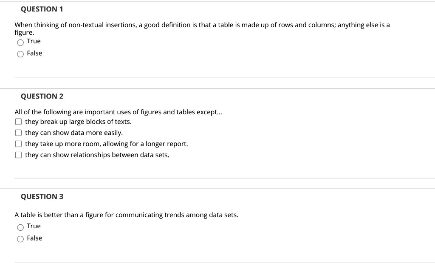Click the Question 1 True label text
The height and width of the screenshot is (263, 435).
click(x=34, y=41)
